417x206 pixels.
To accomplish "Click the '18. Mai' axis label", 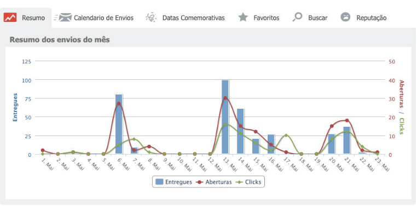I will point(306,164).
